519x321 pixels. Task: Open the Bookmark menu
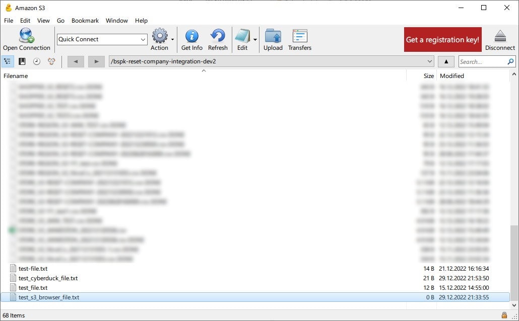click(85, 21)
